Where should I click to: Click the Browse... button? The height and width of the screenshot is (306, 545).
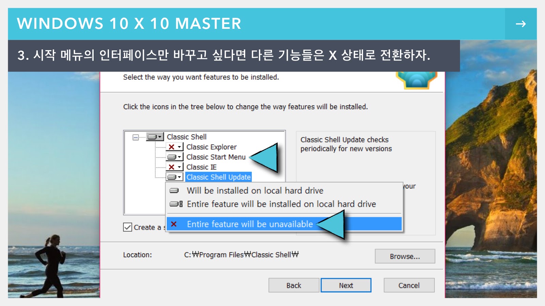[405, 256]
